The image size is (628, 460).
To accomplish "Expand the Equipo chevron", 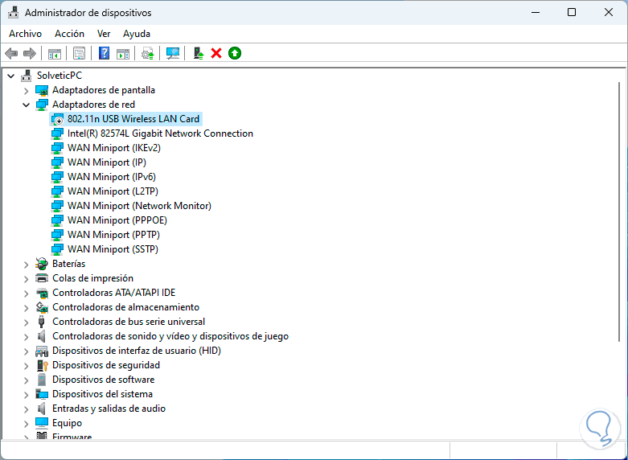I will 26,423.
